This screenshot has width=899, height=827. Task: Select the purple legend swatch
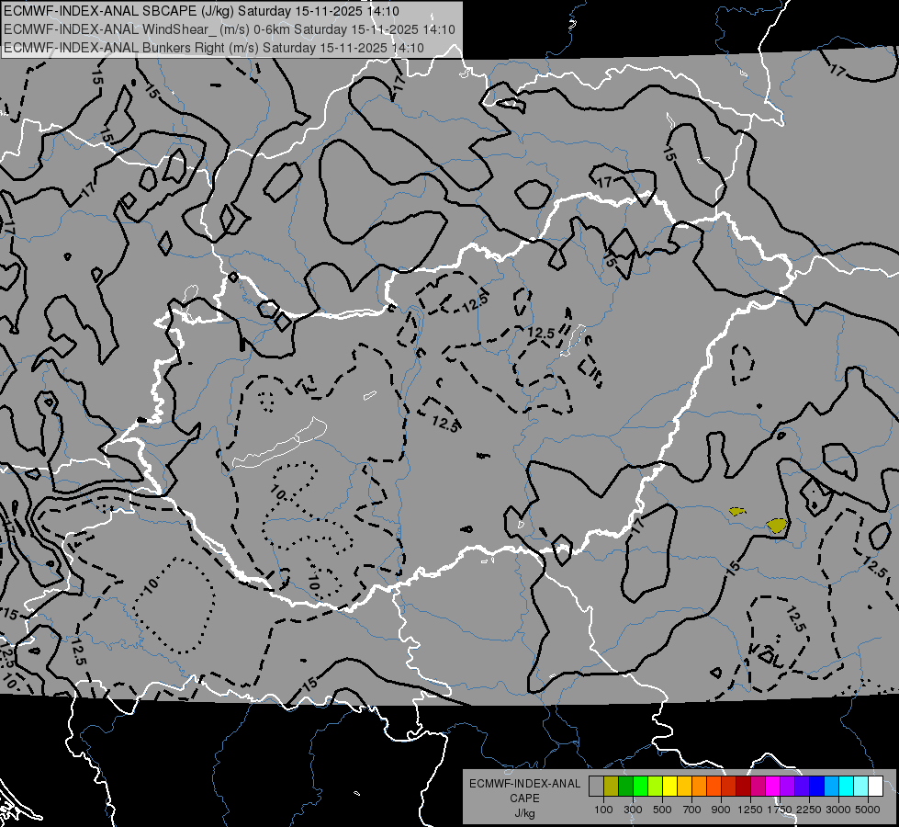pyautogui.click(x=787, y=787)
